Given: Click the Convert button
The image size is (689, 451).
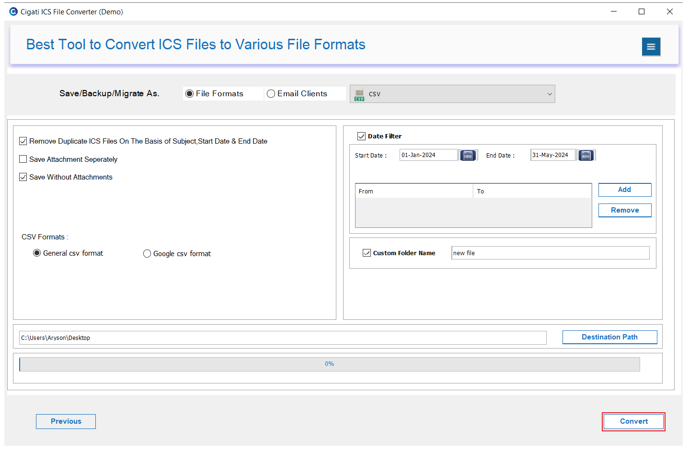Looking at the screenshot, I should coord(633,421).
